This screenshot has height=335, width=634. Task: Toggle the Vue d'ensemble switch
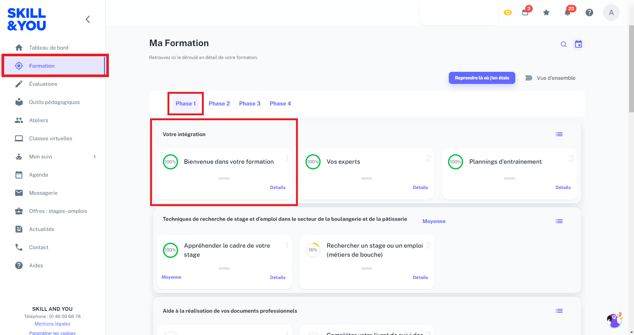click(x=526, y=78)
